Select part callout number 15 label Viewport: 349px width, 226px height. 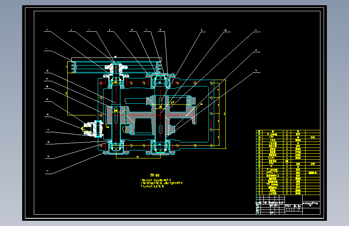(x=48, y=156)
